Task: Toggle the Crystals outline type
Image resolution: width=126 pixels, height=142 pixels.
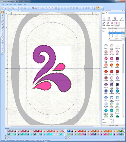Action: (x=117, y=24)
